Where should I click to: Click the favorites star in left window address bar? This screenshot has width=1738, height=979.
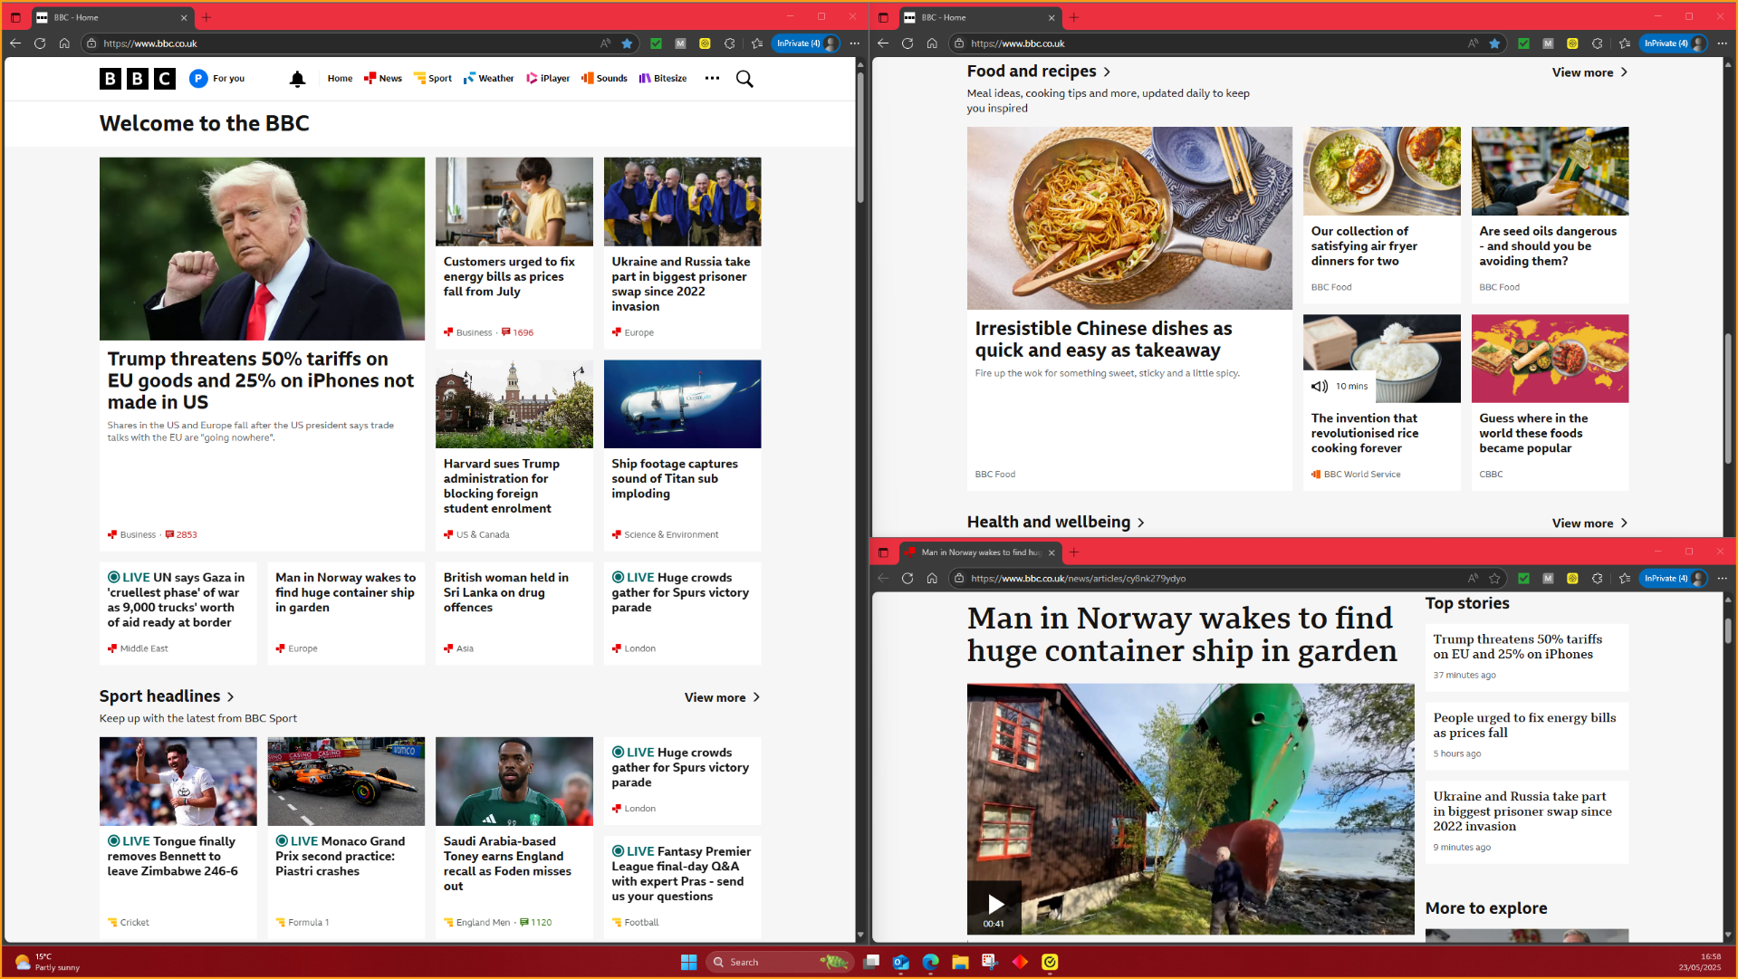[x=627, y=43]
